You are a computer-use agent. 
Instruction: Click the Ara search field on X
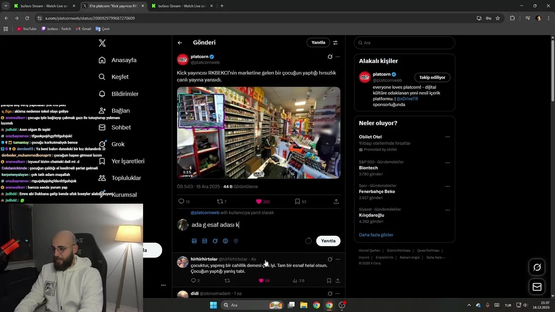coord(405,42)
